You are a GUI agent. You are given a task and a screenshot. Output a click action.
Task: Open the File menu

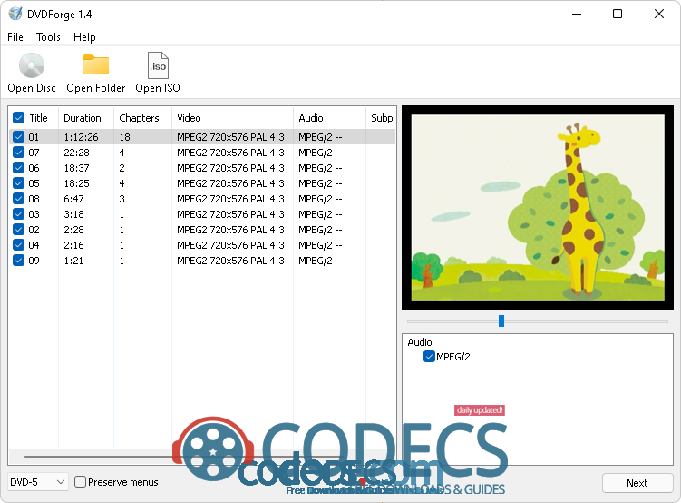click(15, 37)
